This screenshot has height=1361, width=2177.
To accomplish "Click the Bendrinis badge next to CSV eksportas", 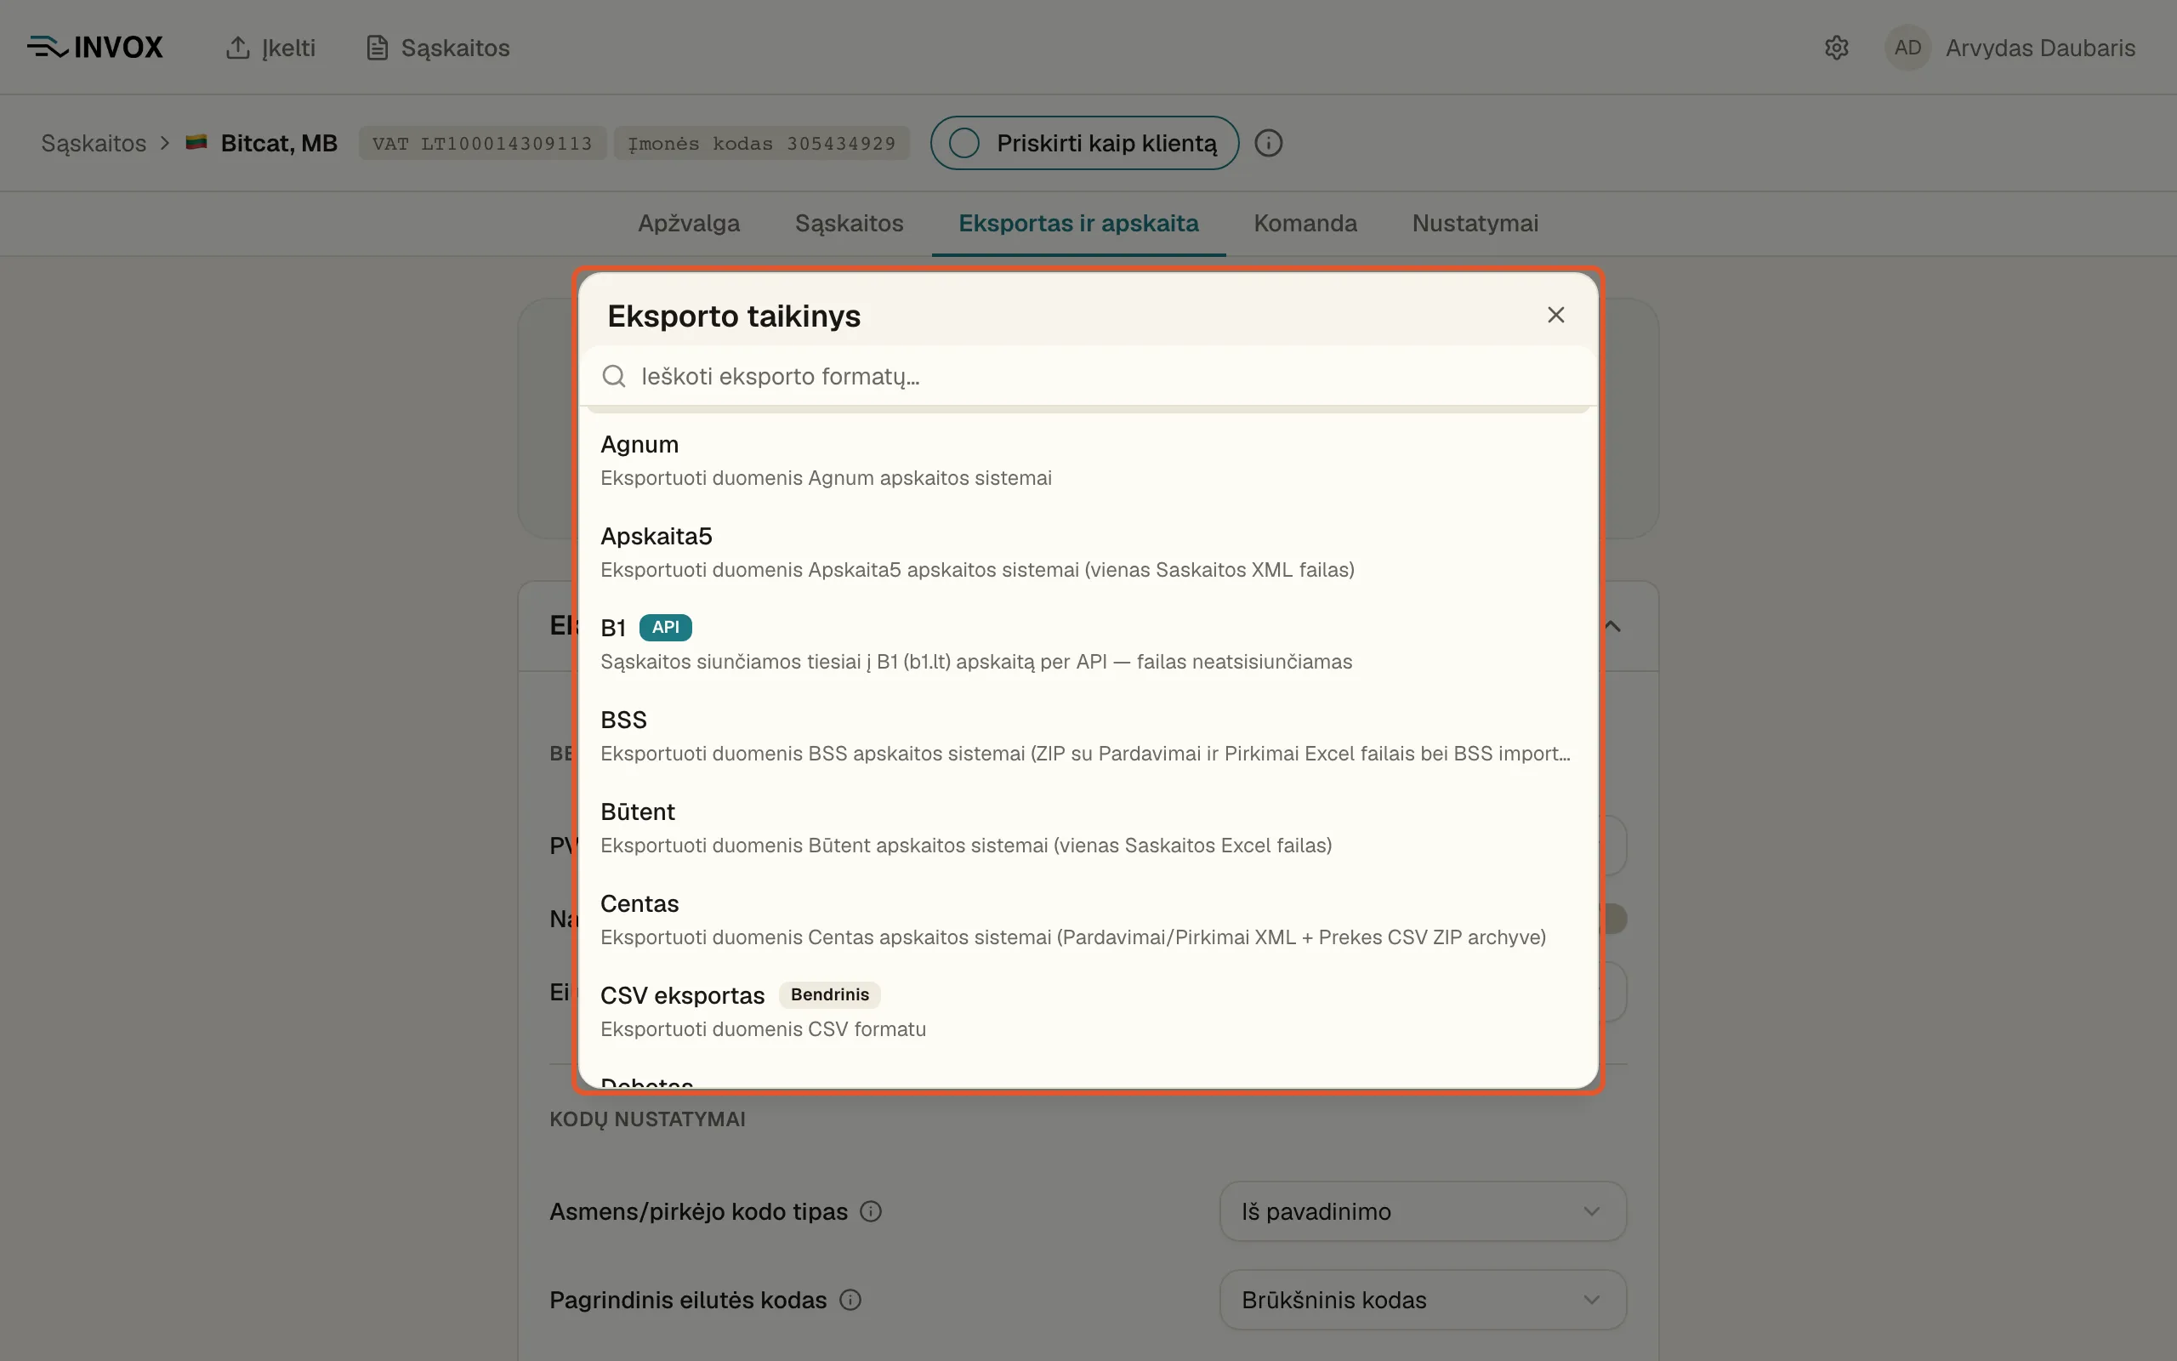I will (x=829, y=994).
